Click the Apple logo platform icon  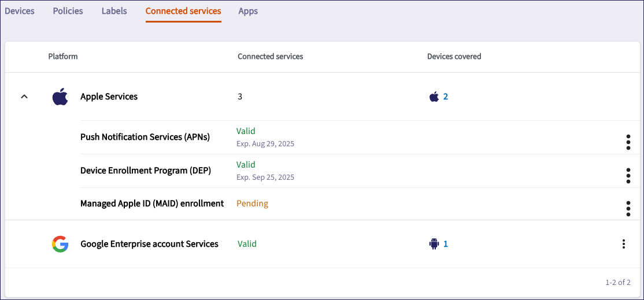pyautogui.click(x=60, y=97)
